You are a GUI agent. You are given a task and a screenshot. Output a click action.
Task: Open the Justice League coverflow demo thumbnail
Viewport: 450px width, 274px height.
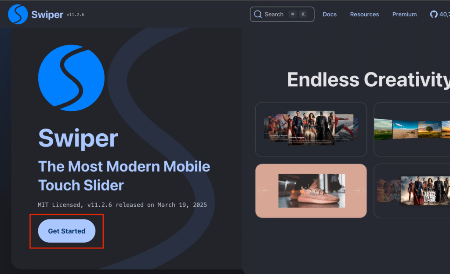pyautogui.click(x=311, y=130)
